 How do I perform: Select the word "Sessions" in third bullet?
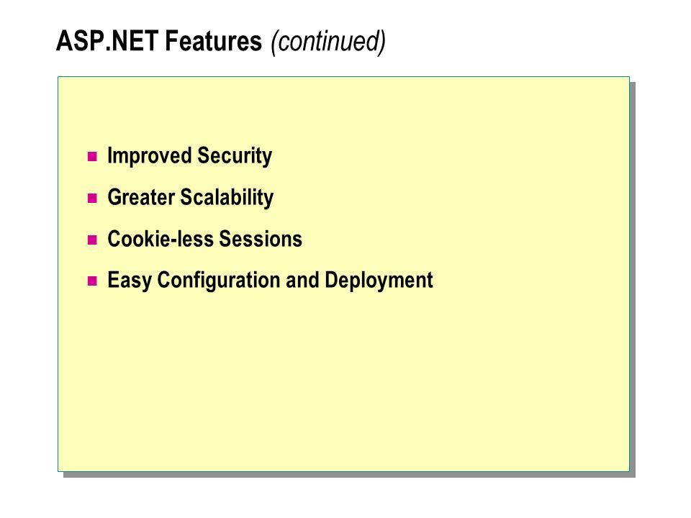pos(261,239)
